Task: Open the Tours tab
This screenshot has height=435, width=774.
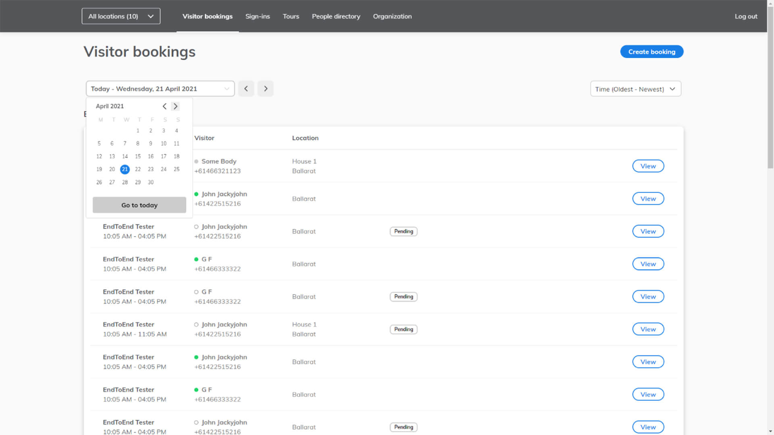Action: coord(291,16)
